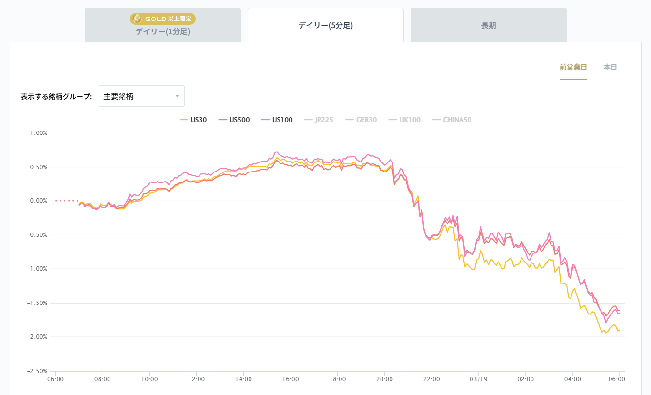Click the 16:00 time label on axis
The width and height of the screenshot is (651, 395).
290,379
